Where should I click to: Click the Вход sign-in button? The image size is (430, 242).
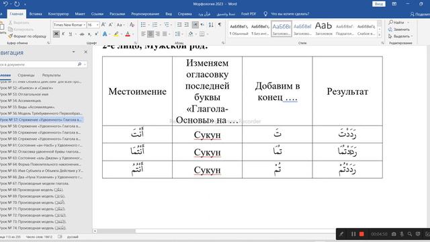pos(379,4)
